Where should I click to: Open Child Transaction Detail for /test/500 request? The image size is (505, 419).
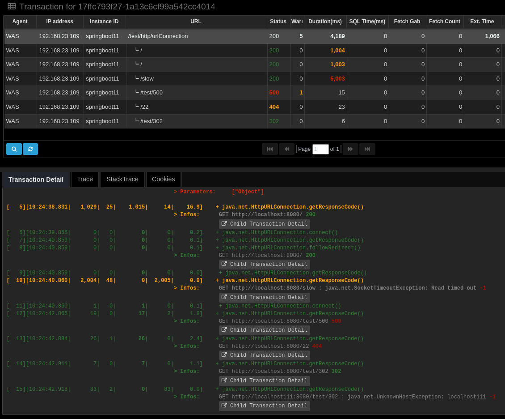click(265, 330)
